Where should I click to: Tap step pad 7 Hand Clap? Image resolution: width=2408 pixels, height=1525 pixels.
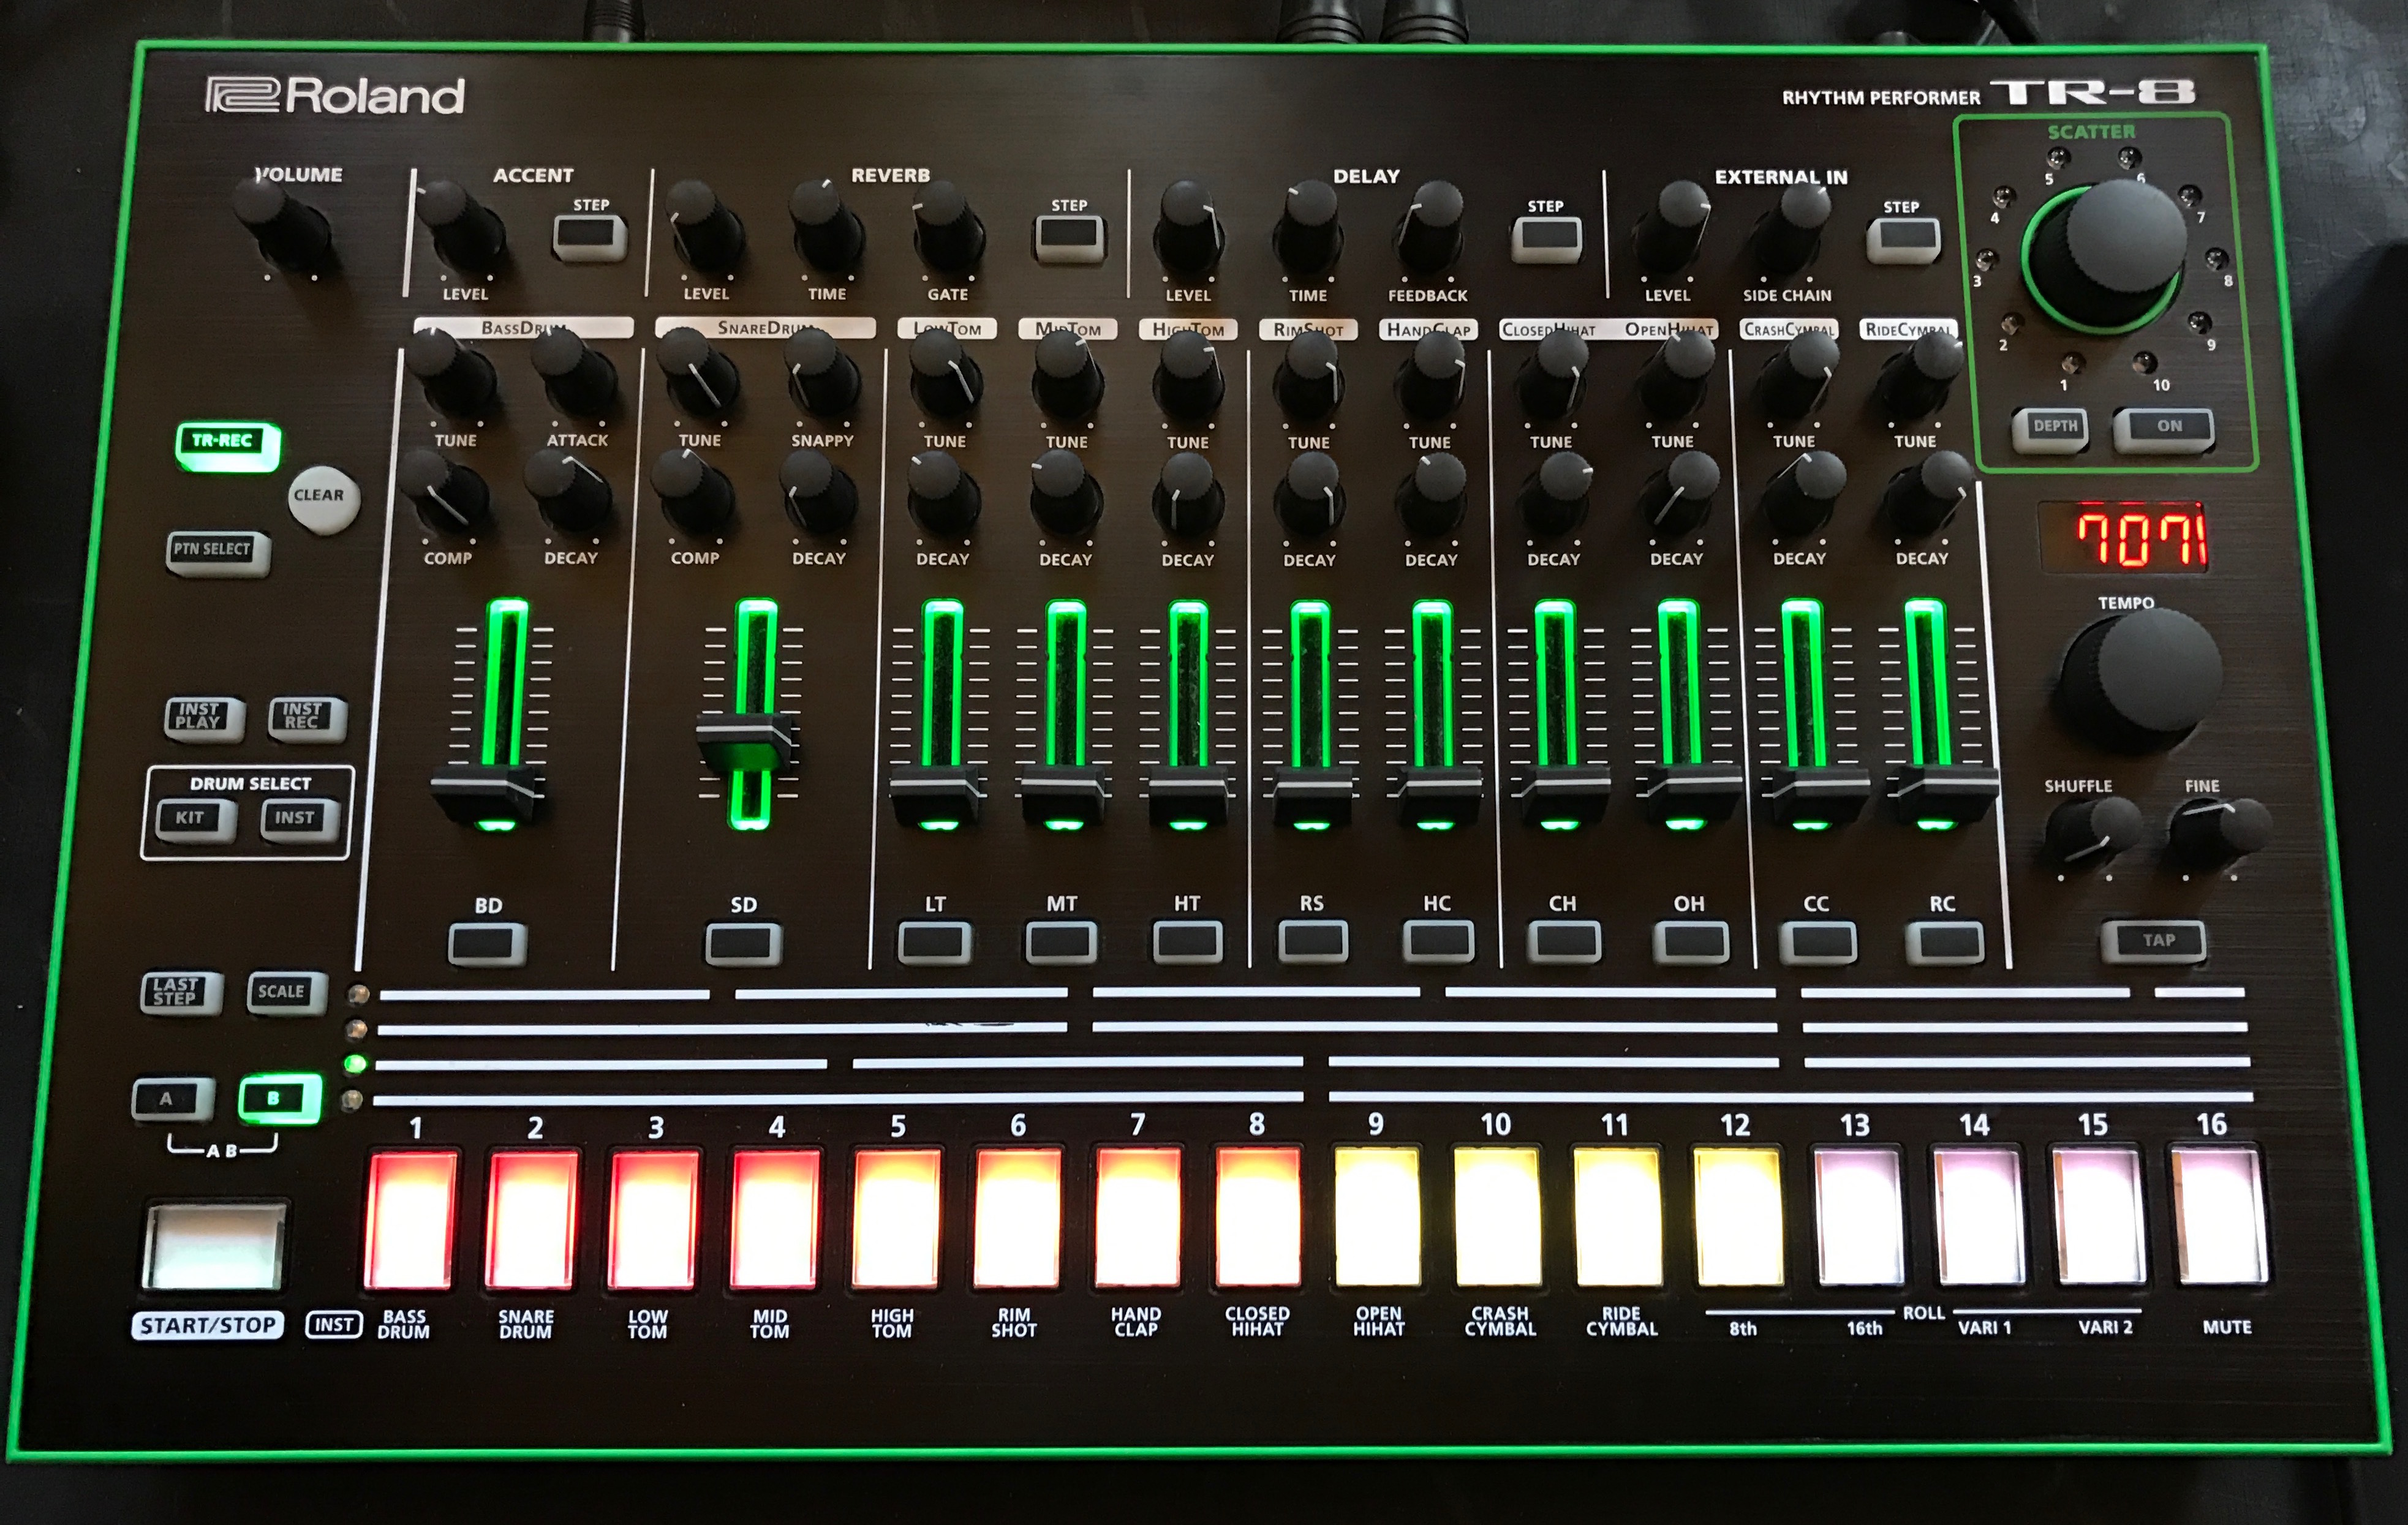pos(1137,1218)
